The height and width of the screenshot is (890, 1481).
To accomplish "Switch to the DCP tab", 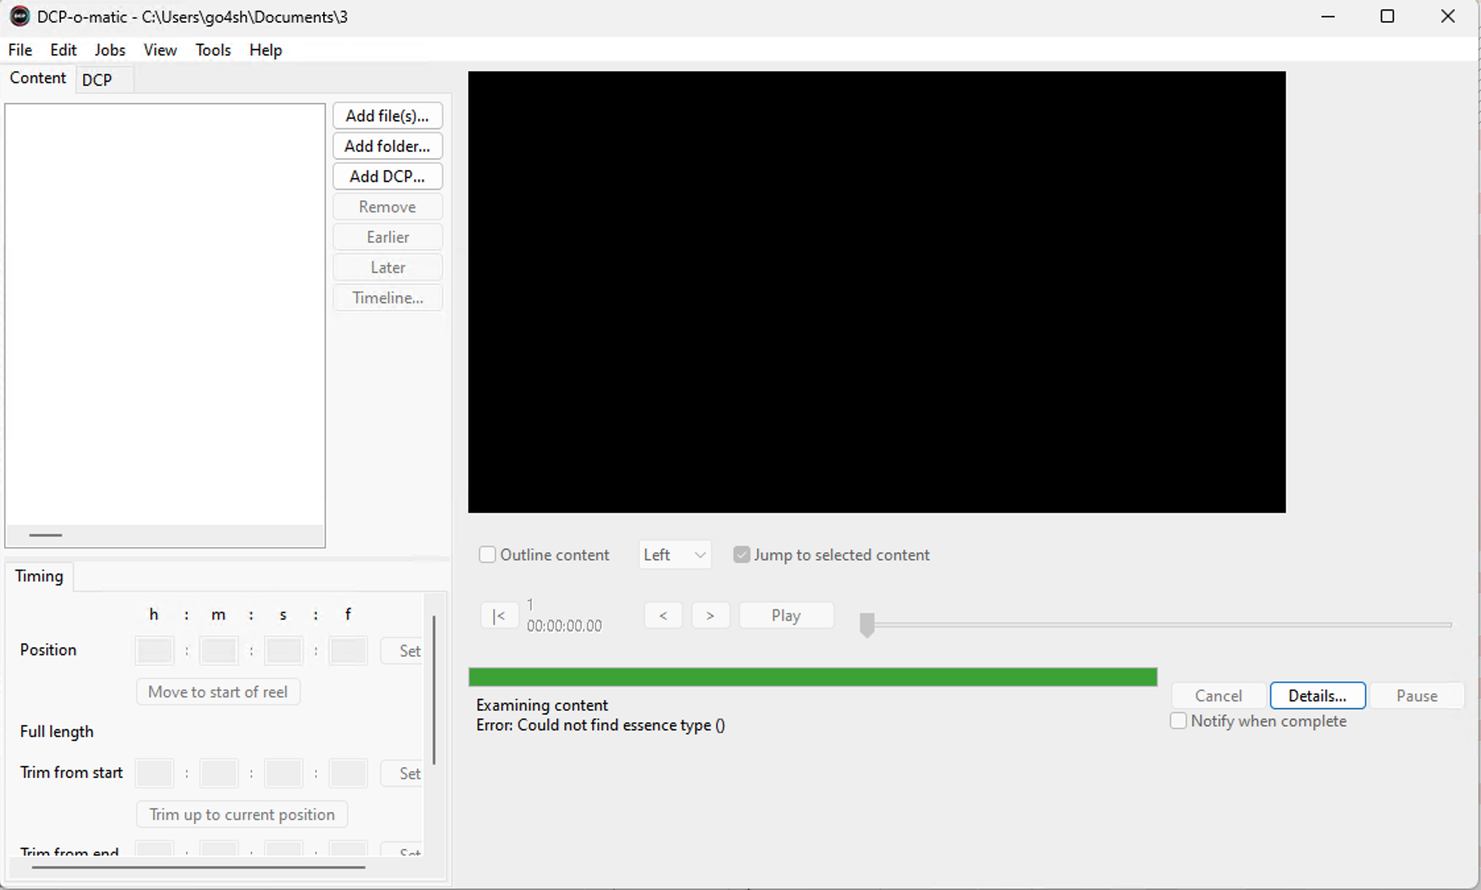I will click(97, 80).
